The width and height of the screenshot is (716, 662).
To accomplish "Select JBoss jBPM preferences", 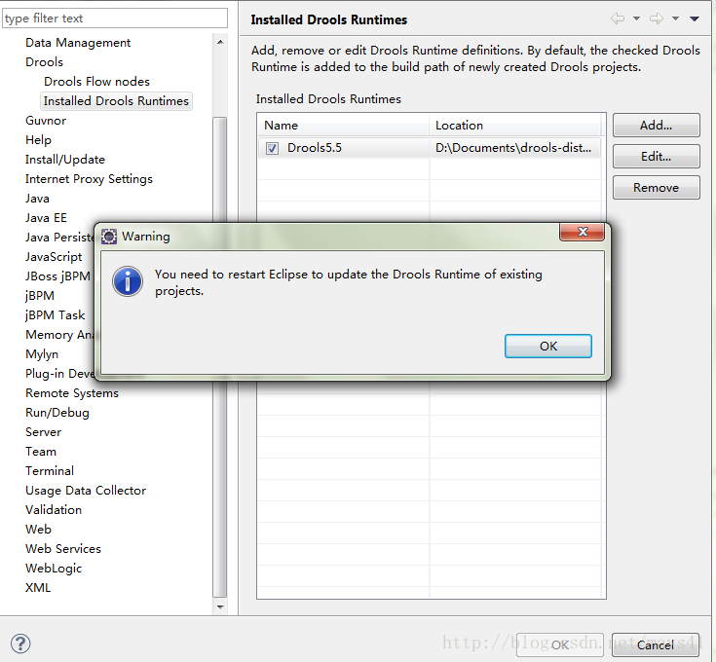I will 57,276.
